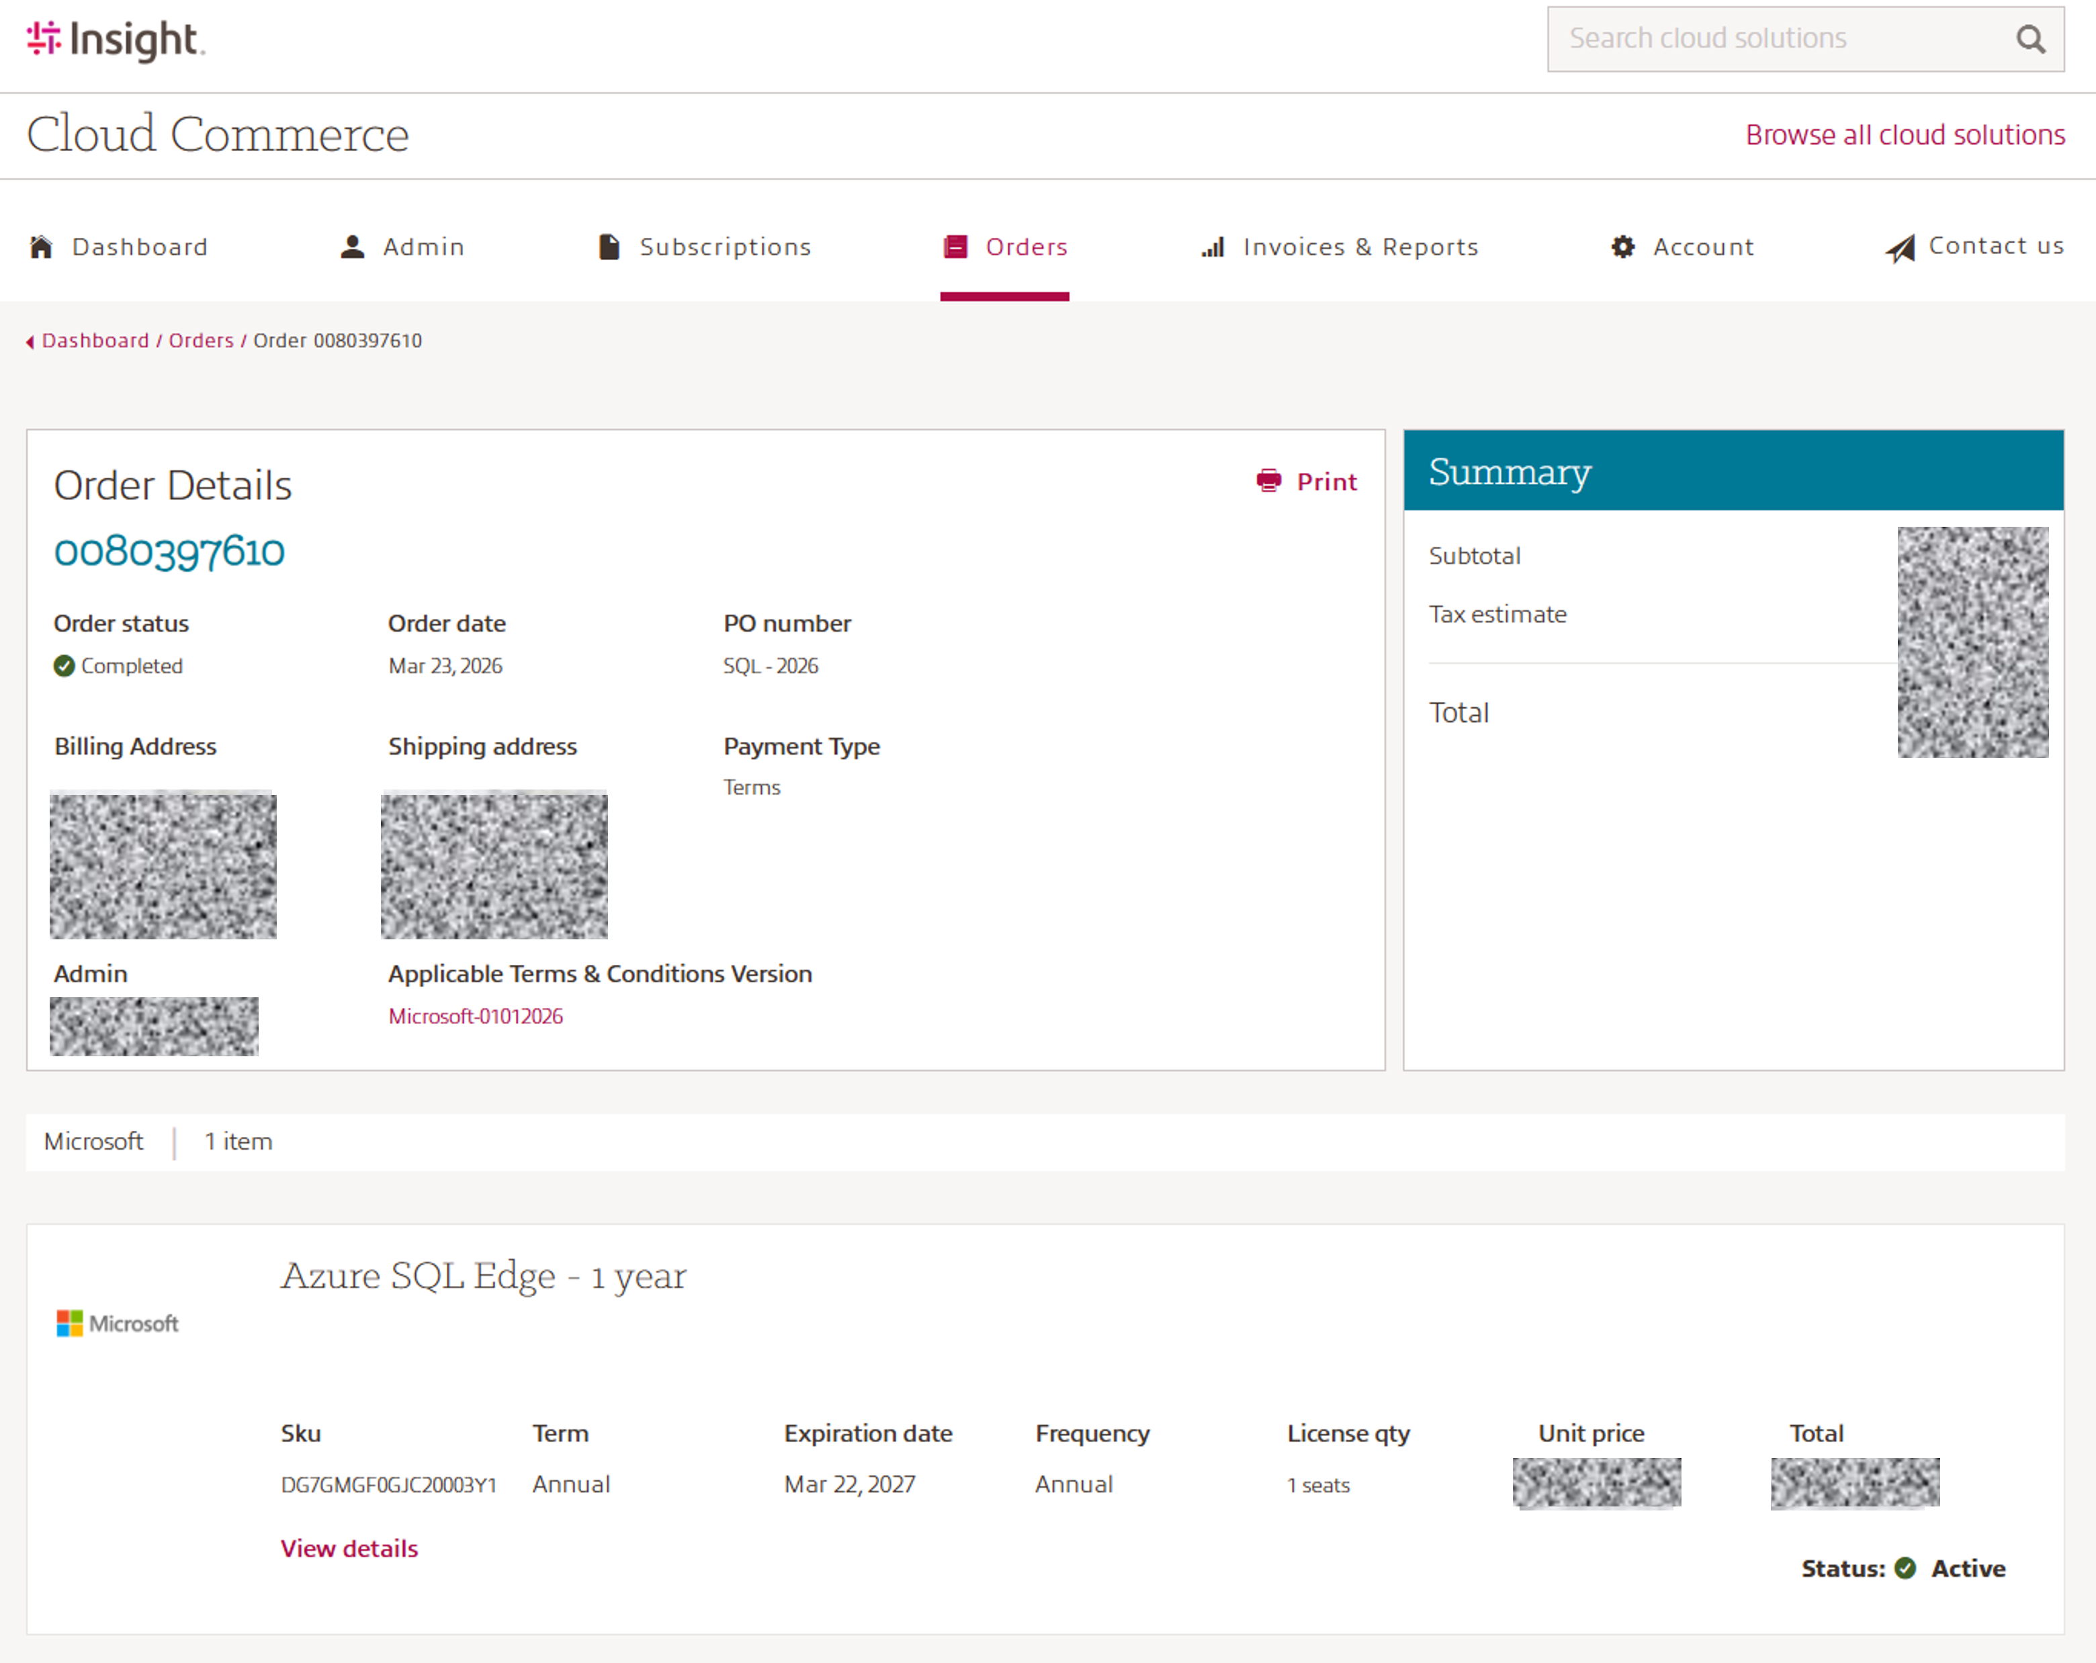Switch to the Orders tab
Viewport: 2096px width, 1663px height.
click(x=1005, y=247)
